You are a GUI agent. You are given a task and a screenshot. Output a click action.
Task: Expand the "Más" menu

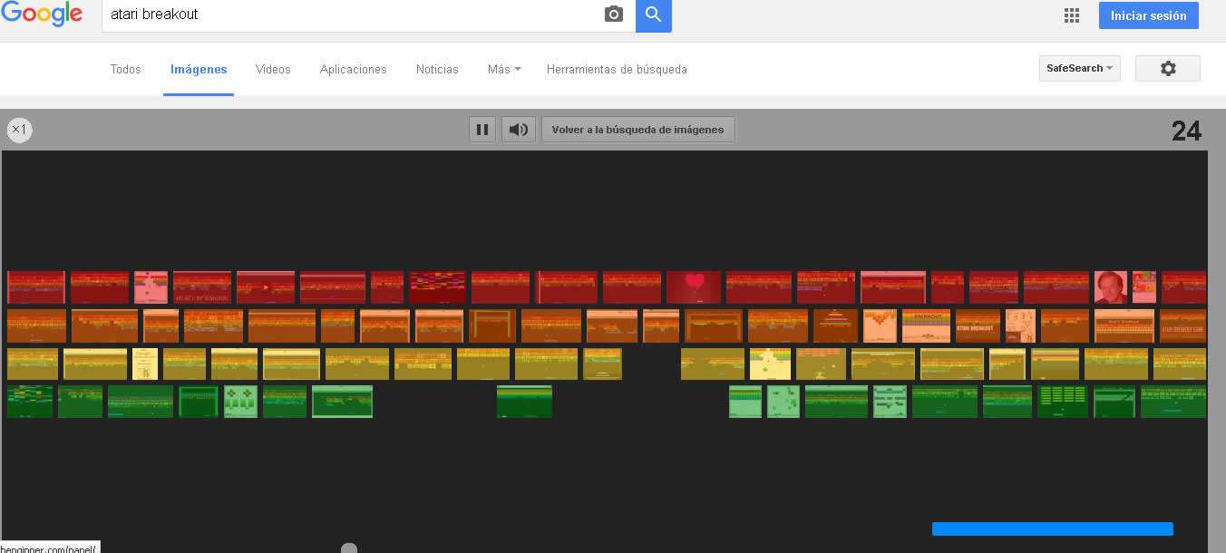point(504,69)
